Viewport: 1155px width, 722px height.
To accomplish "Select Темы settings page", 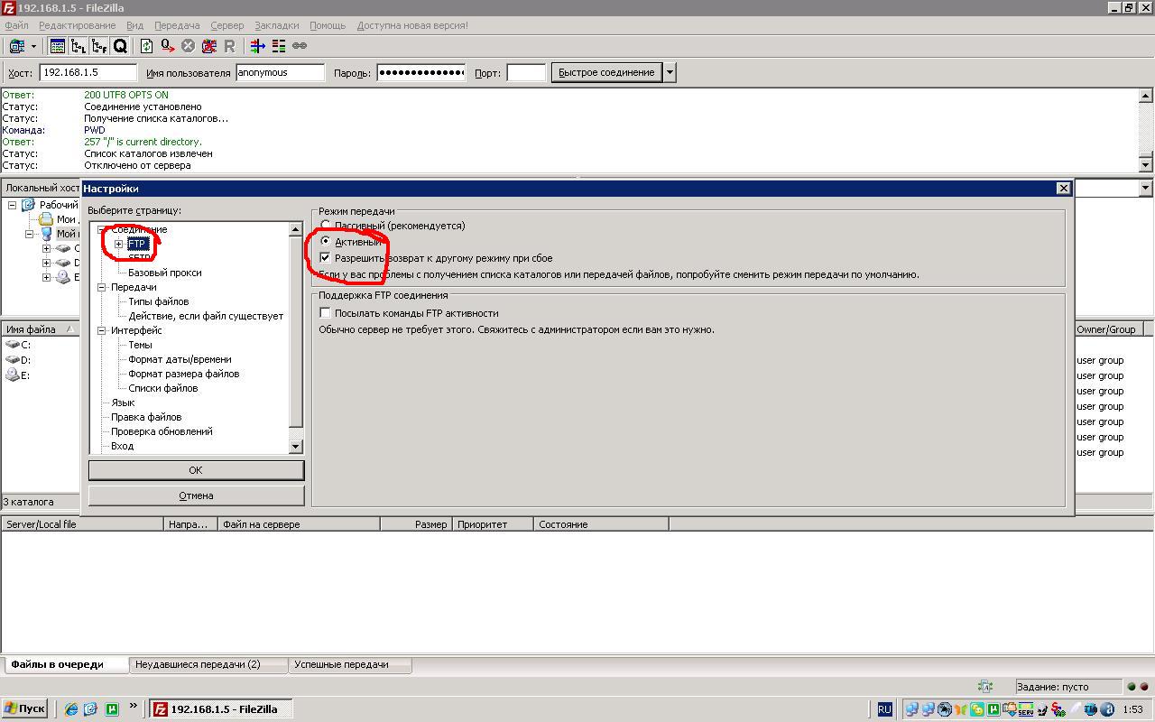I will pyautogui.click(x=140, y=345).
